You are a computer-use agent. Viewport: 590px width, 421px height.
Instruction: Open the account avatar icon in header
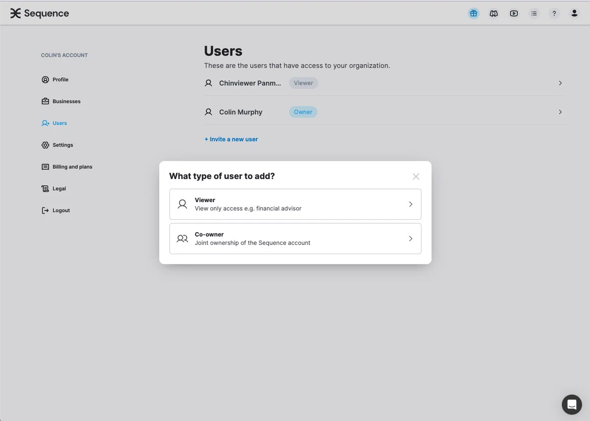(x=574, y=13)
